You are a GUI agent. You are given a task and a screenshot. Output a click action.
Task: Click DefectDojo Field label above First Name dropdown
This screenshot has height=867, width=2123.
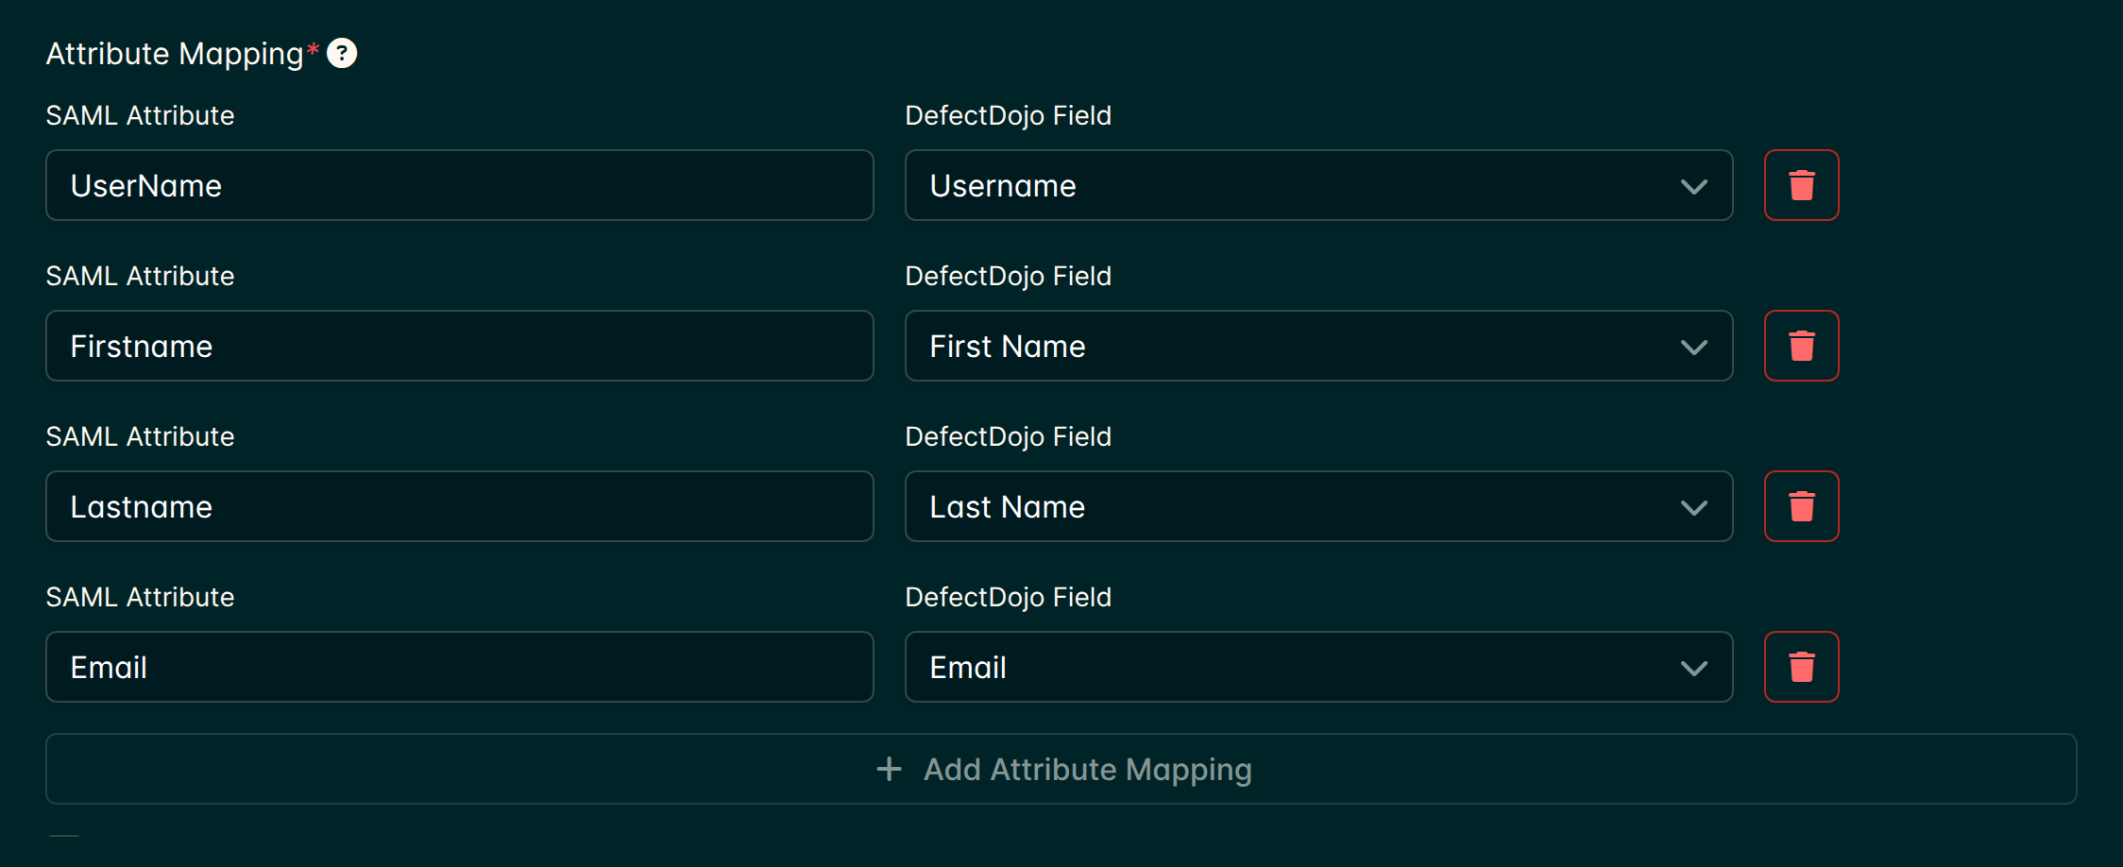[1008, 276]
